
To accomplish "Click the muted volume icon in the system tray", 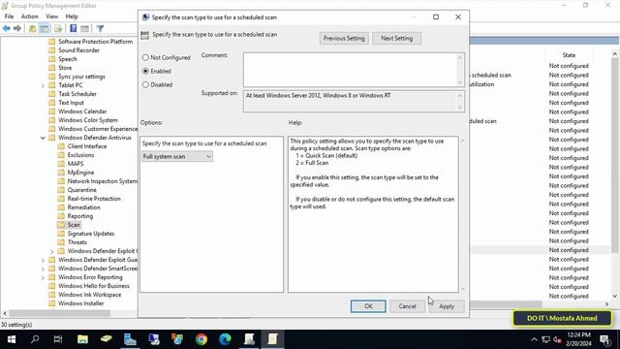I will (558, 339).
